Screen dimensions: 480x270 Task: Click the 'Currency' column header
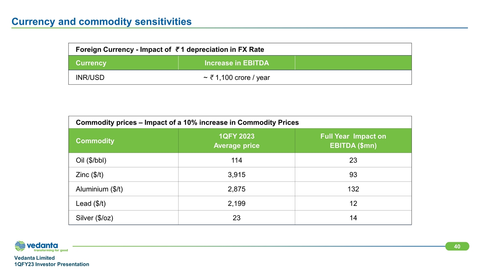pos(91,63)
